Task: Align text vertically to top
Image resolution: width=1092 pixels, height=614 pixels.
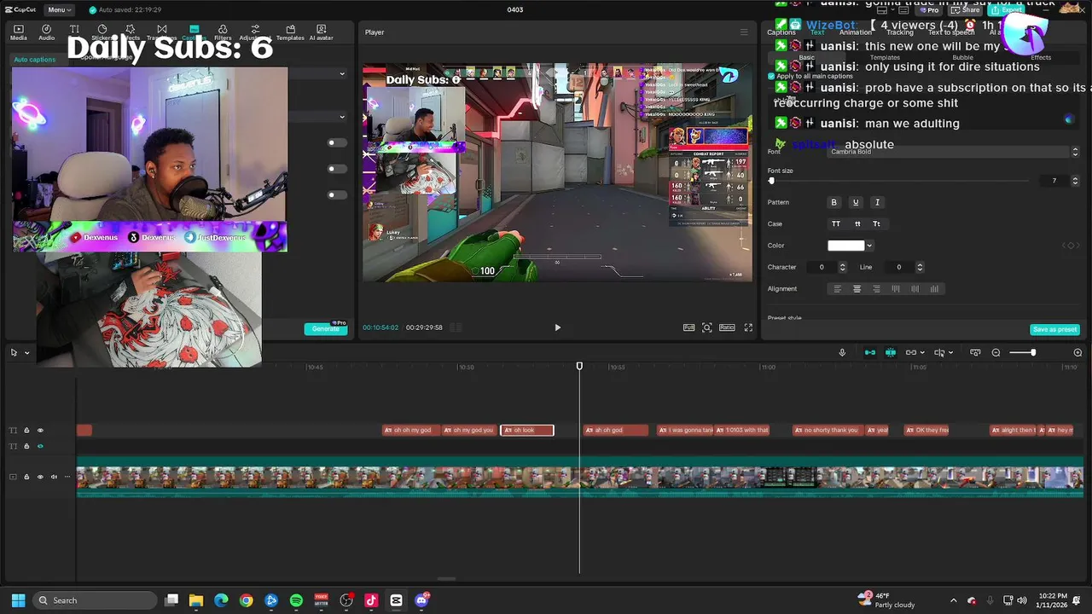Action: tap(896, 289)
